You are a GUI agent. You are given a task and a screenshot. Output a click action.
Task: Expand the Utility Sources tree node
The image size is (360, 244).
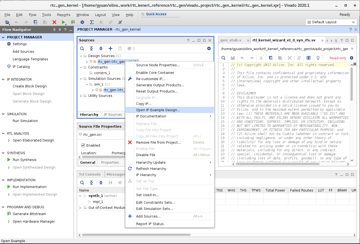[81, 96]
